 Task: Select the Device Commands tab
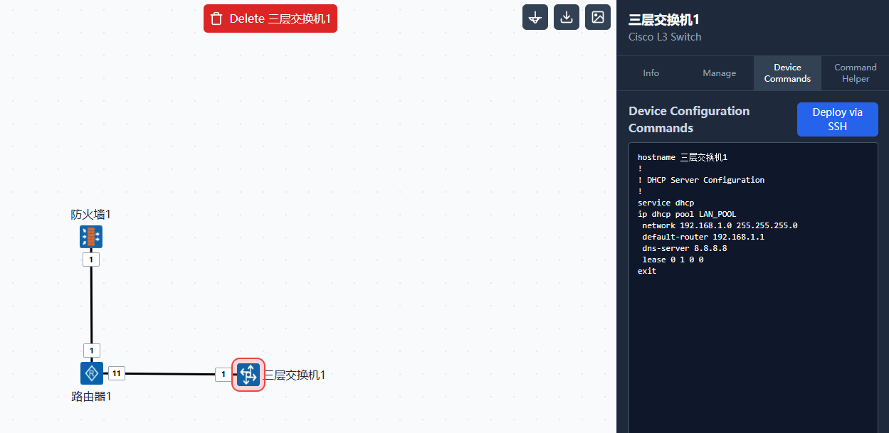click(787, 73)
